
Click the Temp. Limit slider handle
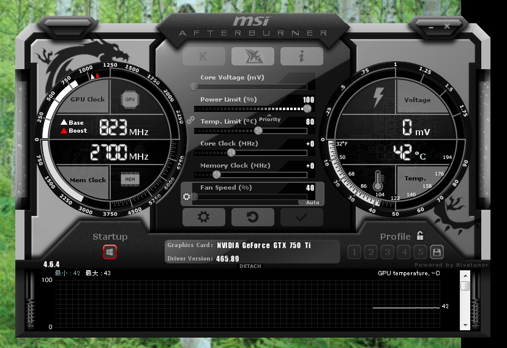point(258,130)
